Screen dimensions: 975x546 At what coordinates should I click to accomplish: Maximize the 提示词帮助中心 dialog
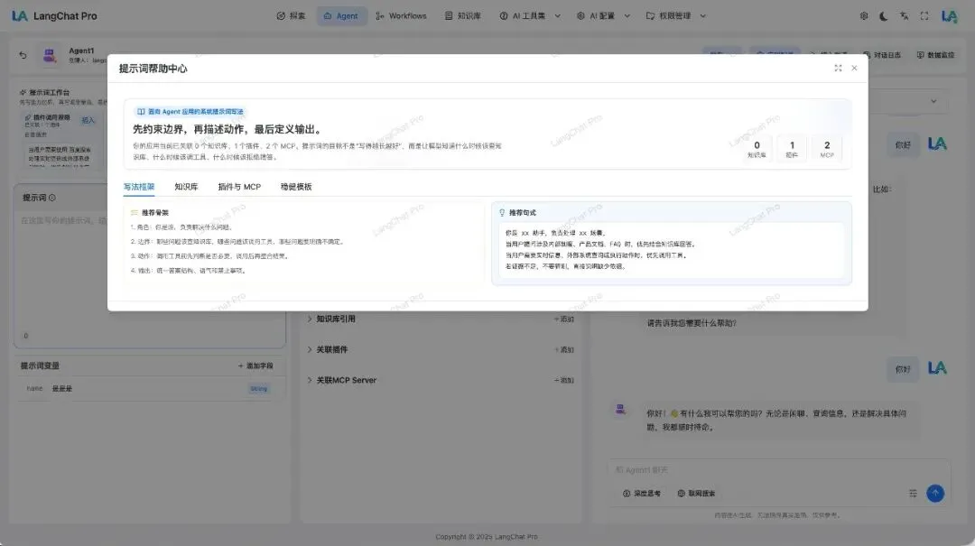[x=838, y=69]
